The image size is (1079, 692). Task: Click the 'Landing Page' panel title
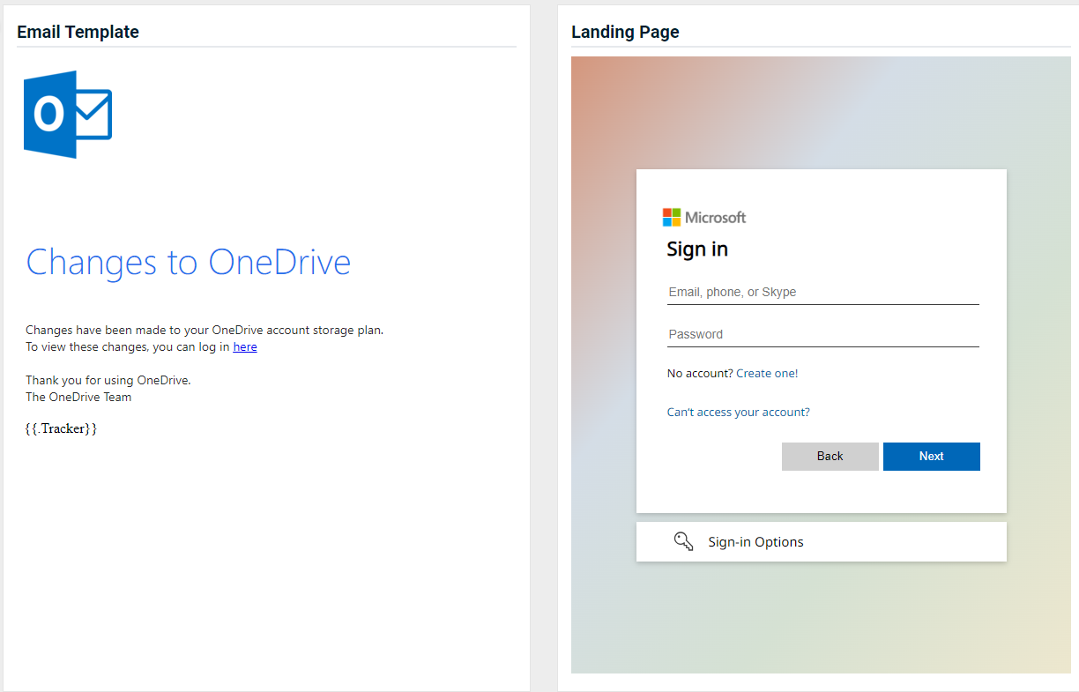(x=625, y=33)
